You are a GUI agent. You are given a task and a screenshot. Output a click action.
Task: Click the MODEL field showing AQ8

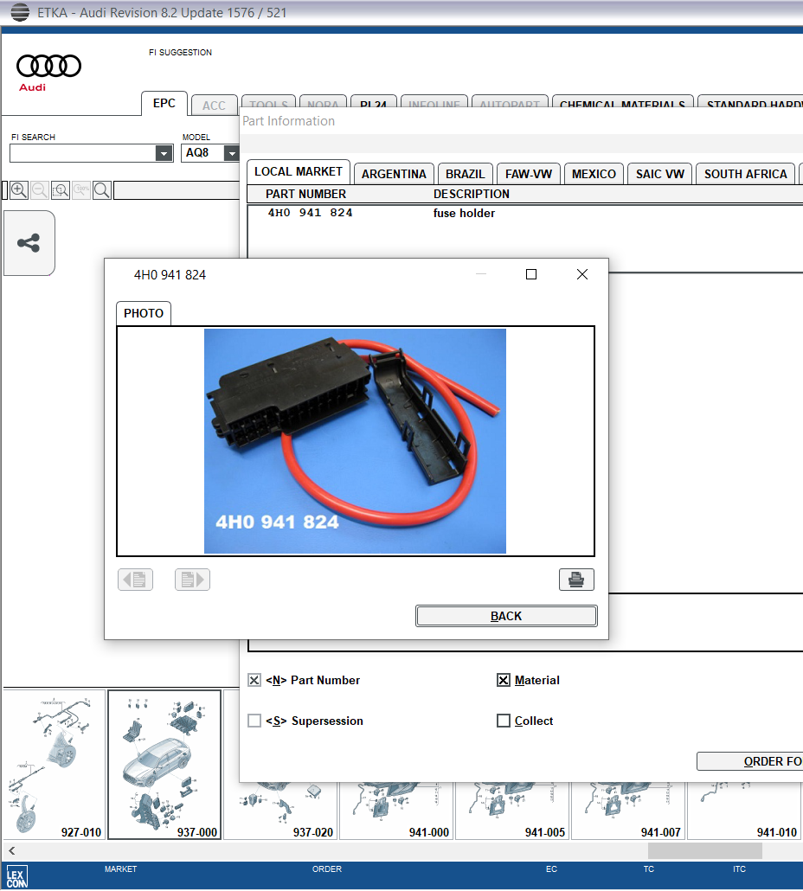[202, 153]
